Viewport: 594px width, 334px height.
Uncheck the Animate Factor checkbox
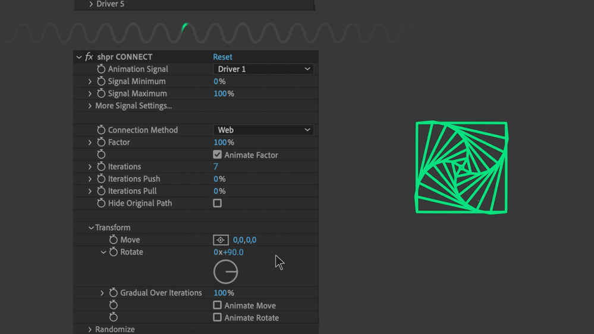coord(218,154)
